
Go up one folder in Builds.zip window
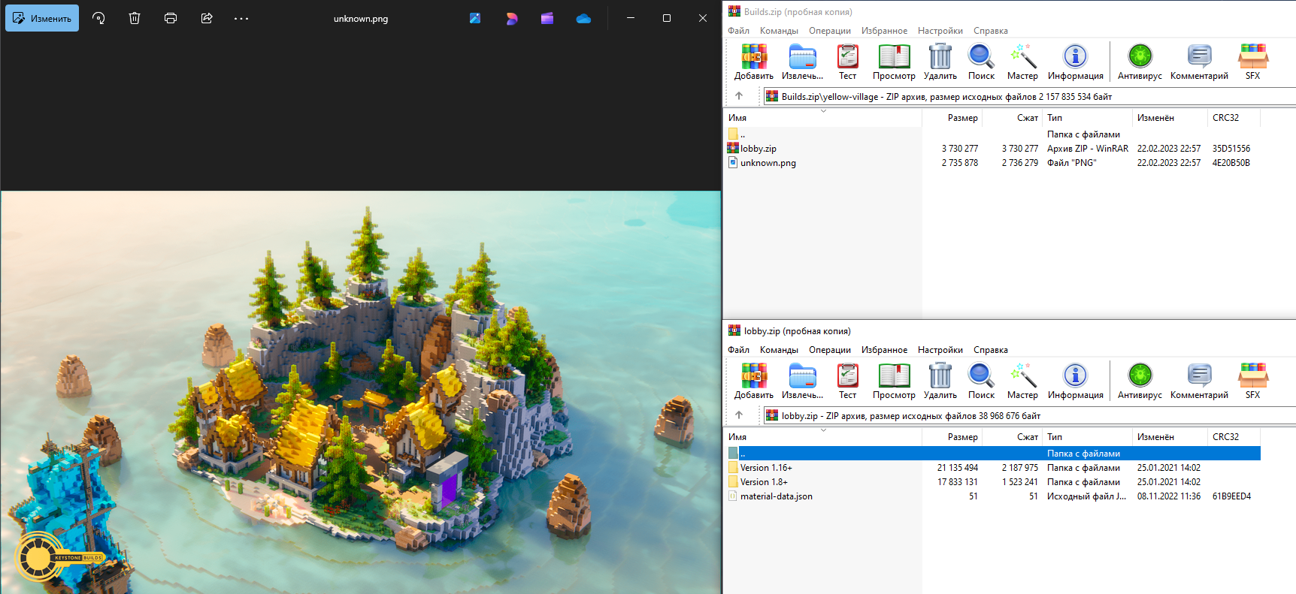point(739,96)
